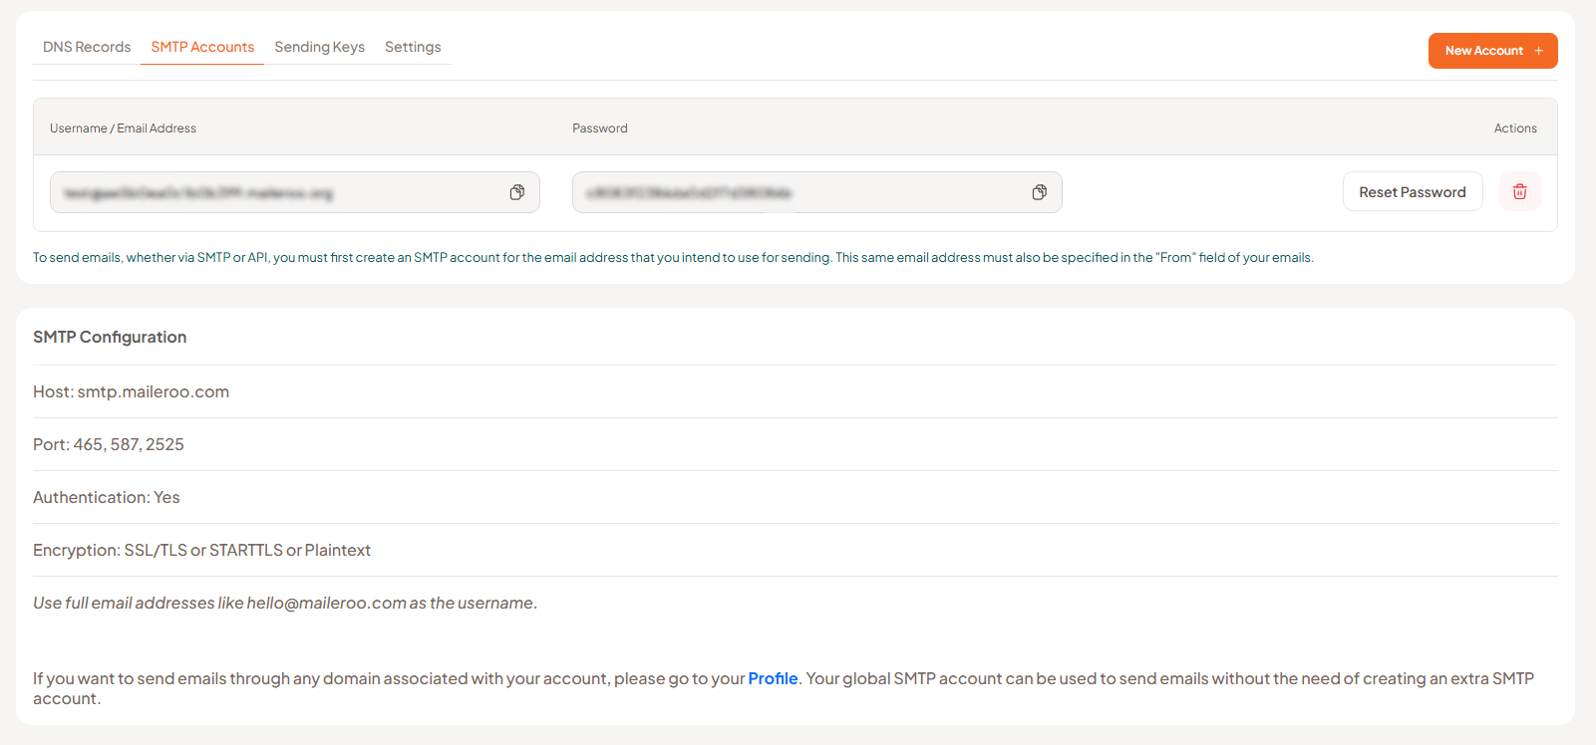Copy the SMTP password to clipboard
1596x745 pixels.
(1039, 192)
